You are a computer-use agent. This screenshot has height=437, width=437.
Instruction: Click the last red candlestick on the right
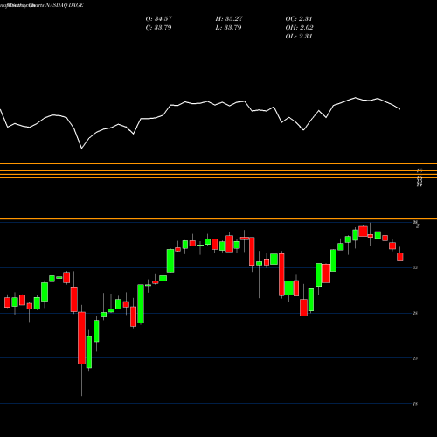[400, 257]
